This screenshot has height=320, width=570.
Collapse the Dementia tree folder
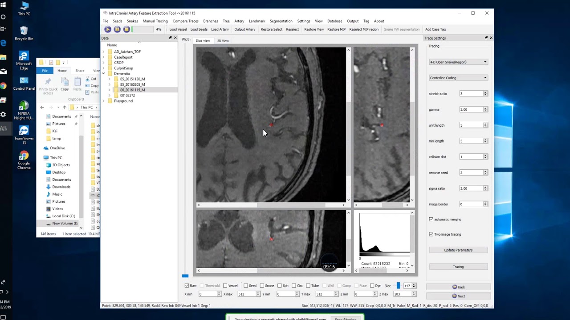pyautogui.click(x=104, y=73)
